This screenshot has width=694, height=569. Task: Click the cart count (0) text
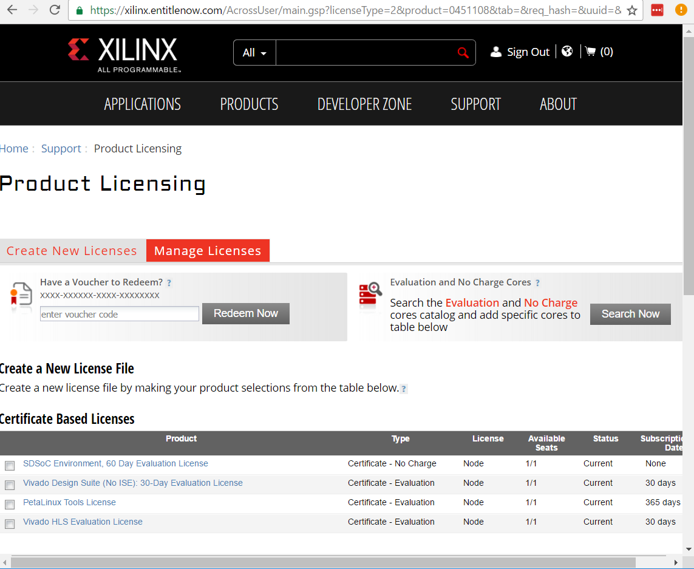click(x=607, y=52)
